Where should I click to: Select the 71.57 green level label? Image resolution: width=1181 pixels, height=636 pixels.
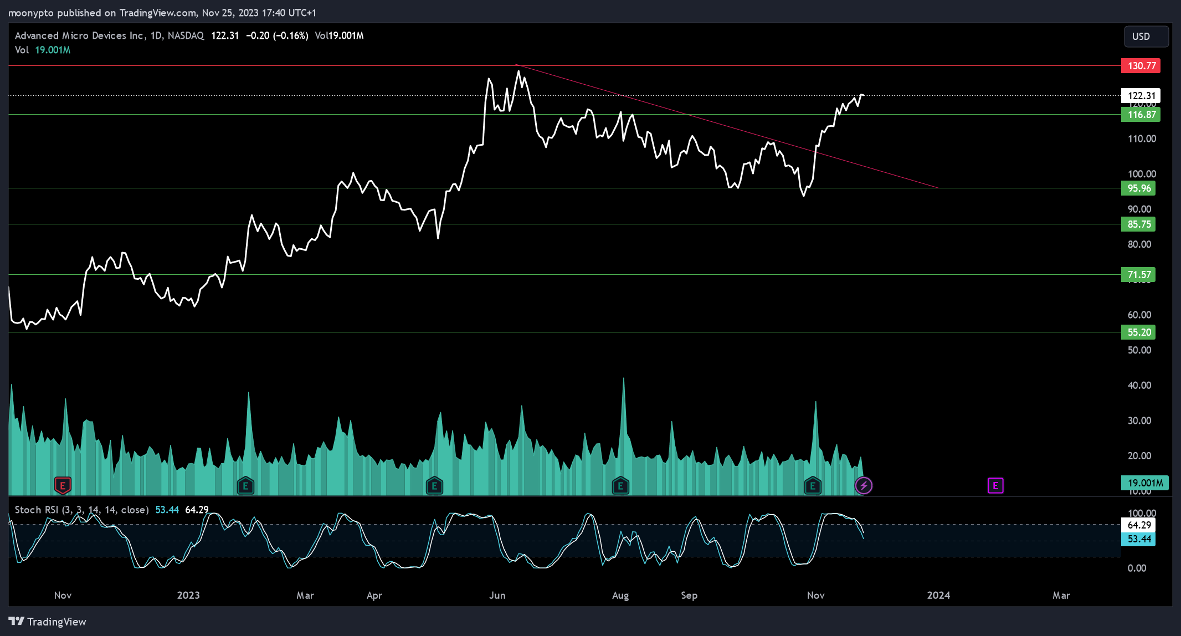click(1138, 275)
